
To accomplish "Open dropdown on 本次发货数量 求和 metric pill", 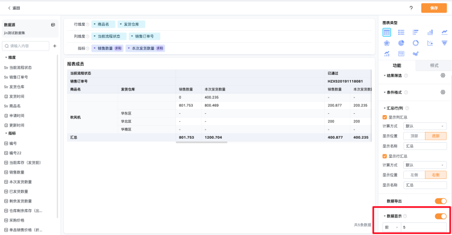I will 129,48.
